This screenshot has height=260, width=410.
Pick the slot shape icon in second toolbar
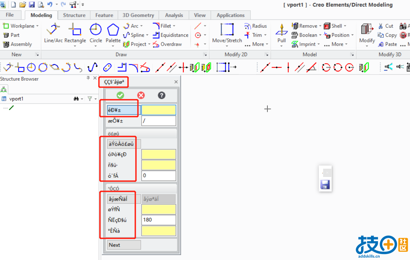[107, 68]
